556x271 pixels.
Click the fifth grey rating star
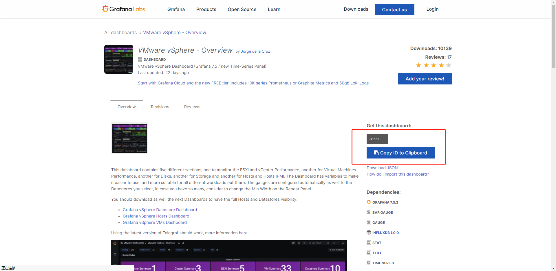(449, 65)
